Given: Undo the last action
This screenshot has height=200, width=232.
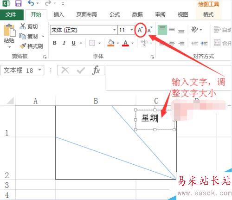Looking at the screenshot, I should (x=31, y=3).
